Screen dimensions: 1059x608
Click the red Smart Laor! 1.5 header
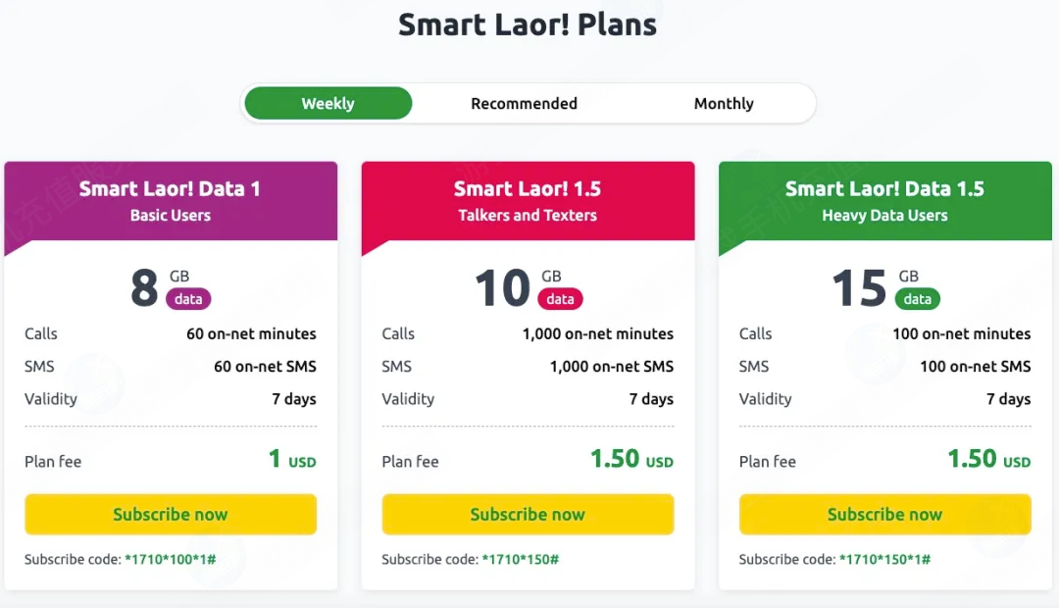[528, 201]
